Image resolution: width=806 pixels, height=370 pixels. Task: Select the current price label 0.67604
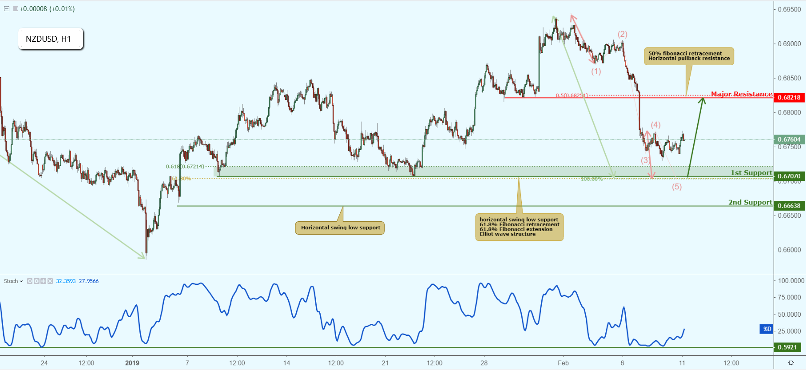[x=789, y=139]
